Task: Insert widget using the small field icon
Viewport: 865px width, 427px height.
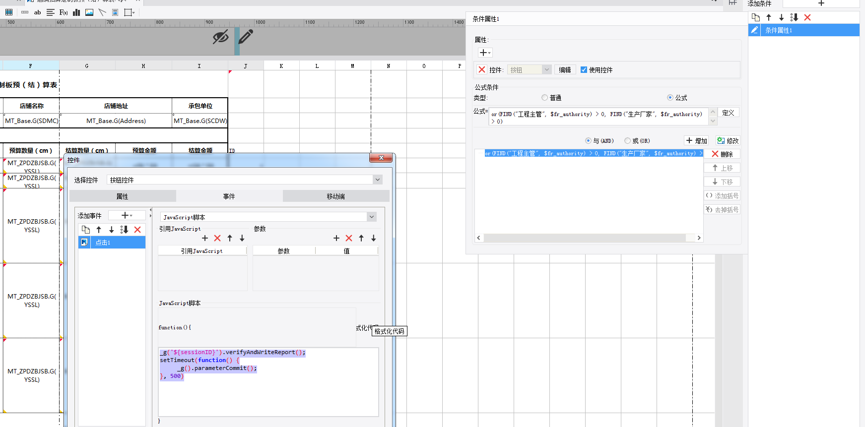Action: click(24, 12)
